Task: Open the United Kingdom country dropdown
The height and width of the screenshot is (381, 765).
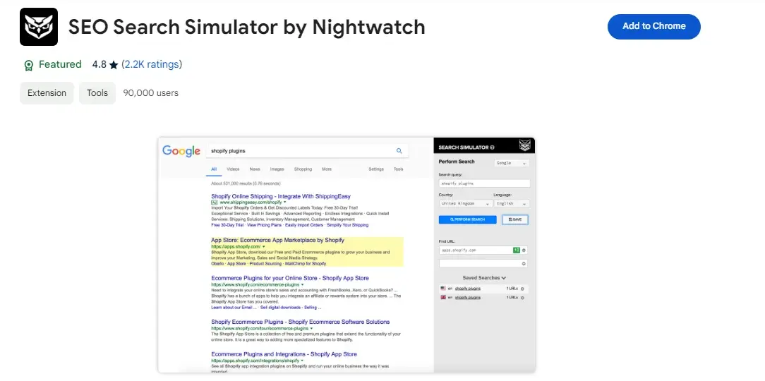Action: pos(466,203)
